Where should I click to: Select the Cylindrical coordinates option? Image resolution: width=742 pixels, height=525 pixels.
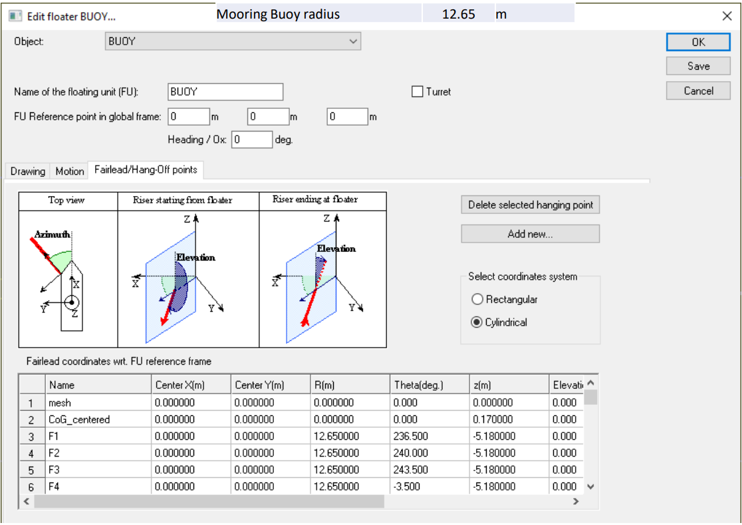click(x=477, y=322)
